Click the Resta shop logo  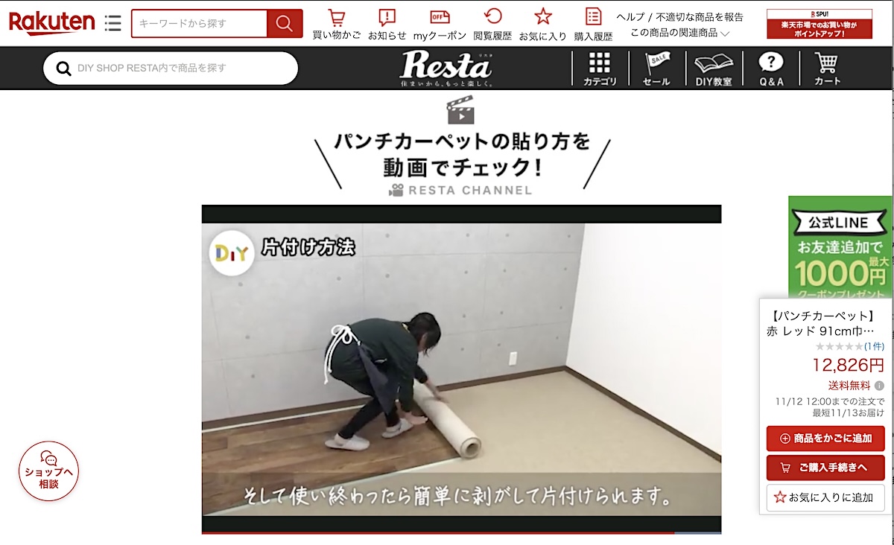click(446, 68)
